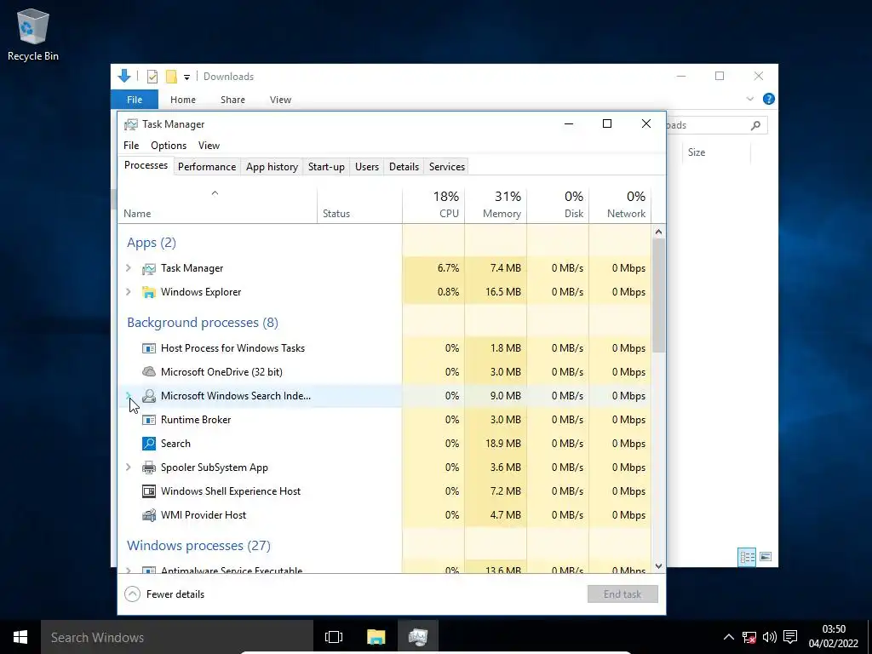
Task: Expand the Task Manager process row
Action: 129,268
